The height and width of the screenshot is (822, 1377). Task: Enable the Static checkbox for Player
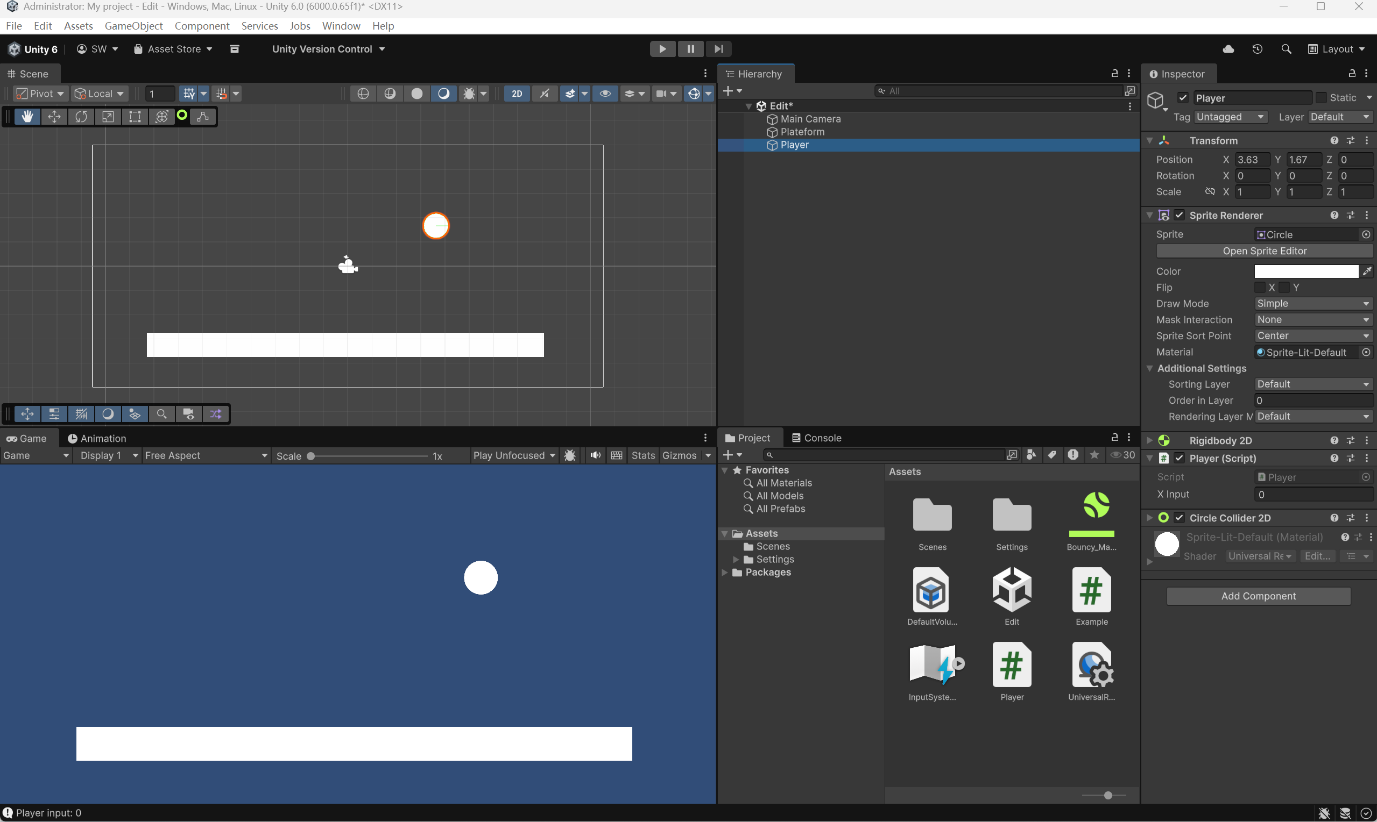click(x=1322, y=98)
